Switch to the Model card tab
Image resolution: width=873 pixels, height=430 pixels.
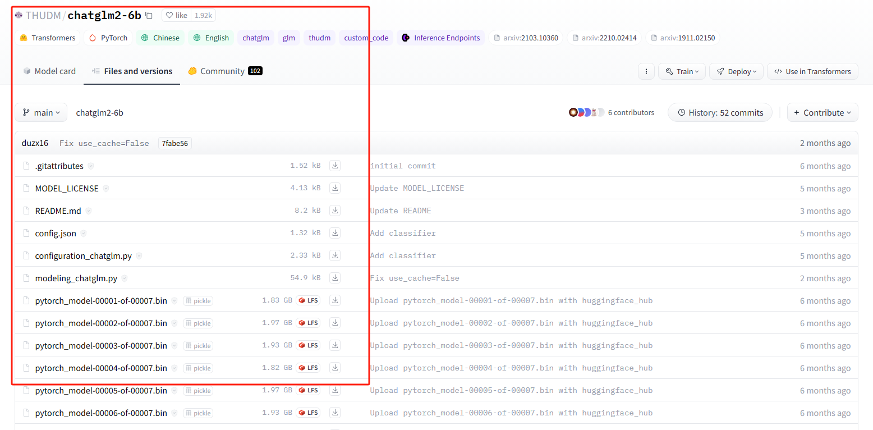tap(49, 71)
